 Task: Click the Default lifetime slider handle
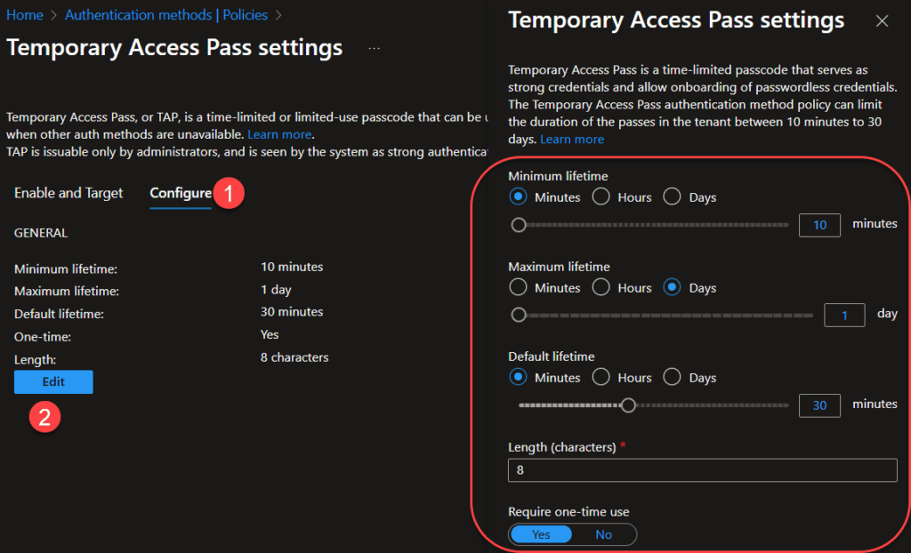tap(628, 405)
